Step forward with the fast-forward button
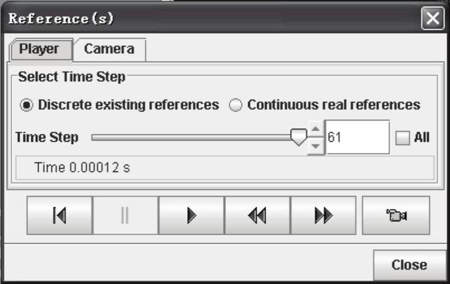The width and height of the screenshot is (450, 284). [323, 216]
